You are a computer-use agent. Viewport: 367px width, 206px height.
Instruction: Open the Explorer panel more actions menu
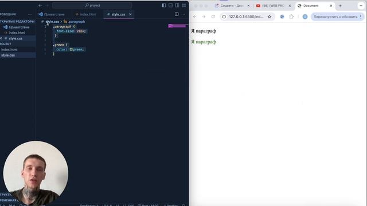(x=30, y=14)
